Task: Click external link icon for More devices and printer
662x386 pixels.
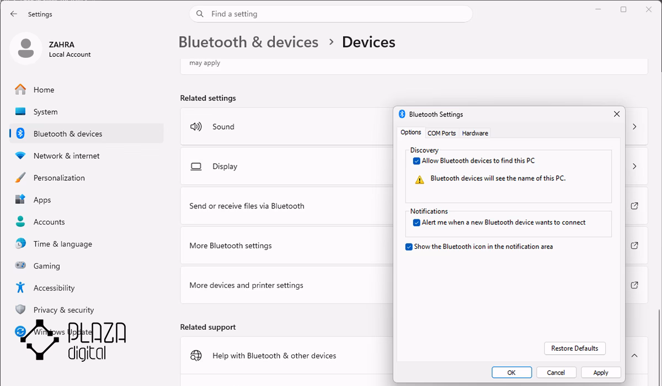Action: 634,285
